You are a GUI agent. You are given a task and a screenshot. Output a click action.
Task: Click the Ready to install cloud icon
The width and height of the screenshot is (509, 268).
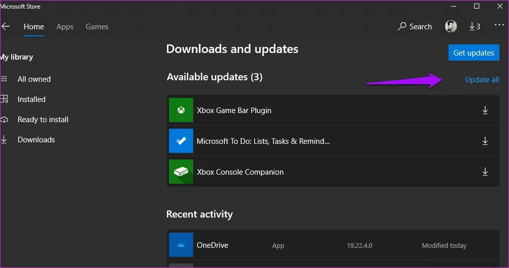pyautogui.click(x=4, y=120)
